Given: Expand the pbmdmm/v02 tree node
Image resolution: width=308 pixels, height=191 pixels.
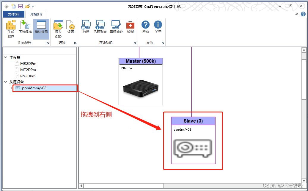Looking at the screenshot, I should pos(11,88).
